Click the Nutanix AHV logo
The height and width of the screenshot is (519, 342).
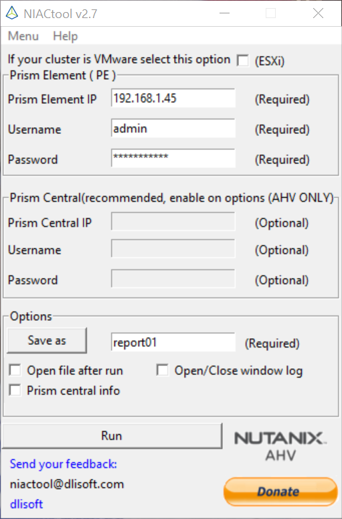coord(280,446)
